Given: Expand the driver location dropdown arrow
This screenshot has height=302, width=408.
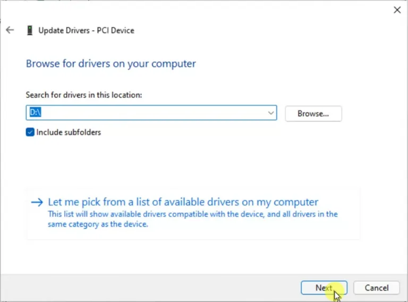Looking at the screenshot, I should tap(270, 113).
